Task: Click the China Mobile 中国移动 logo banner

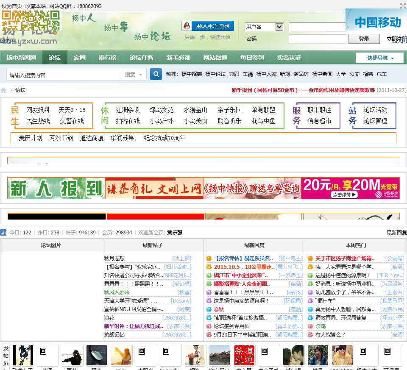Action: tap(376, 20)
